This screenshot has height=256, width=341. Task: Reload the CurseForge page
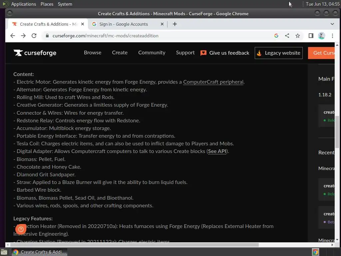click(x=34, y=36)
